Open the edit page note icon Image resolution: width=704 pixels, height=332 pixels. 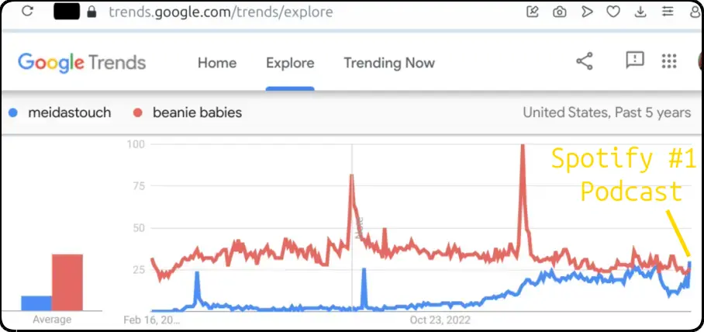click(x=532, y=12)
